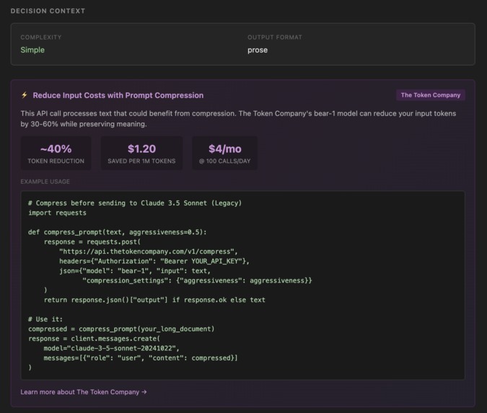This screenshot has height=413, width=487.
Task: Click the Bearer YOUR_API_KEY headers line
Action: pos(154,261)
